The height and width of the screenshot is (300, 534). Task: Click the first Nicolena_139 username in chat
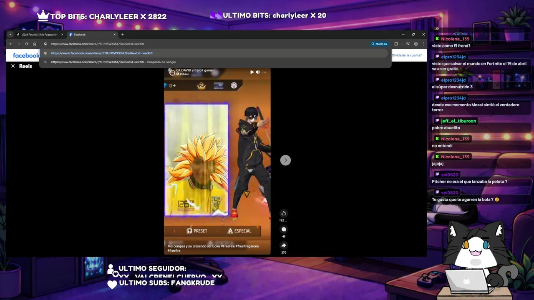[455, 39]
